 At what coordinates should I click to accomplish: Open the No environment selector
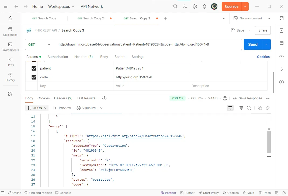click(252, 18)
